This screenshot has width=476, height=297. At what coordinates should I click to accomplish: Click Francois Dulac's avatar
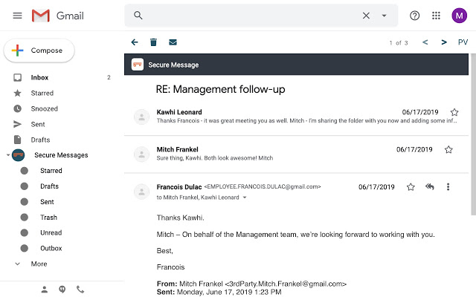(x=141, y=192)
